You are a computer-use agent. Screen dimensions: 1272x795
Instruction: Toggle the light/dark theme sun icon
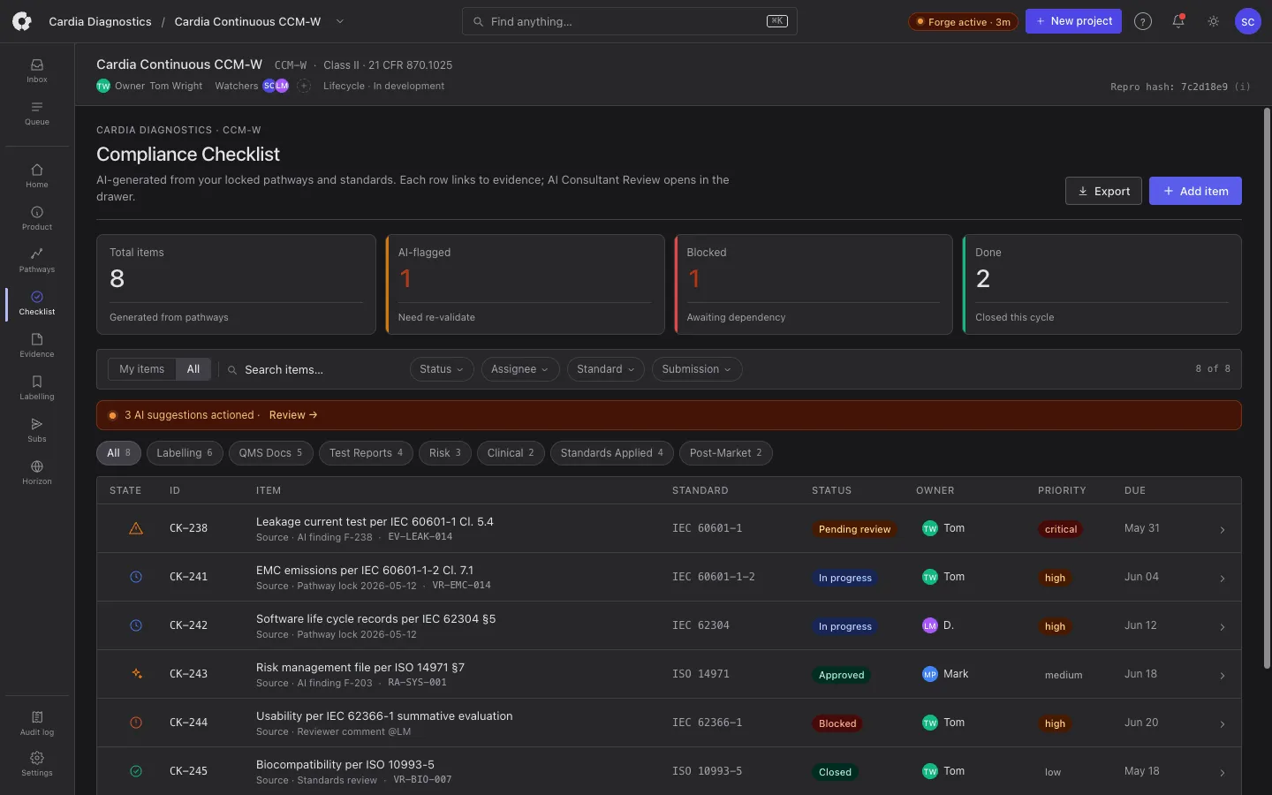pyautogui.click(x=1214, y=21)
